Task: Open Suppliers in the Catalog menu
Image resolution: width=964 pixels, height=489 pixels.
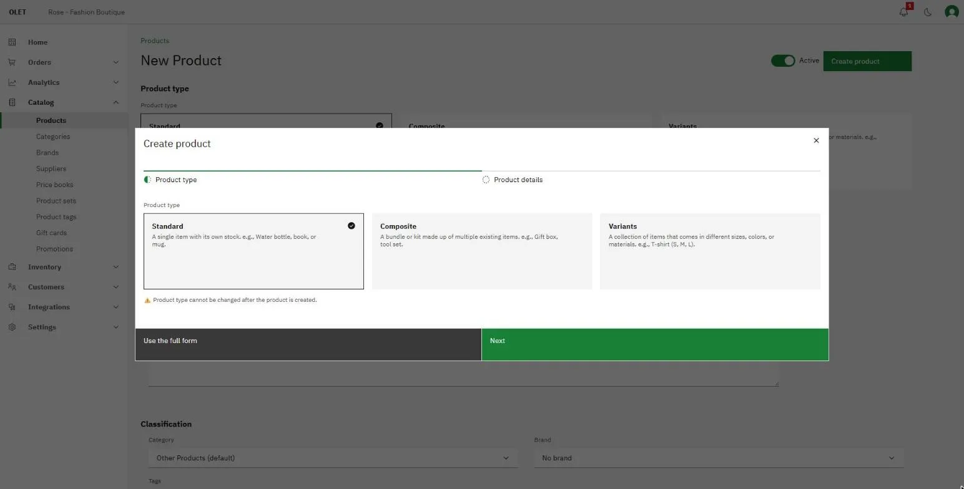Action: [51, 169]
